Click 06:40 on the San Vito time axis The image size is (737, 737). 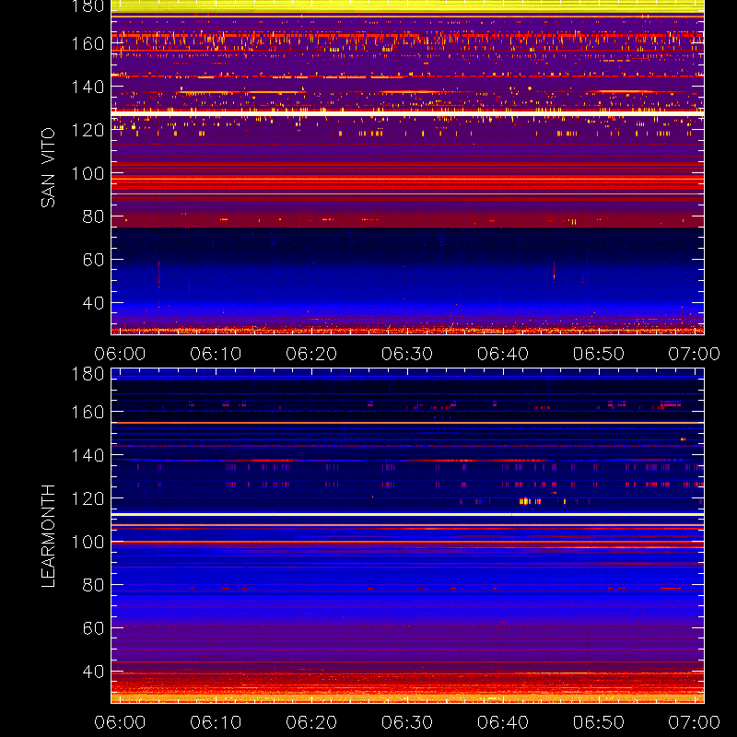(503, 354)
